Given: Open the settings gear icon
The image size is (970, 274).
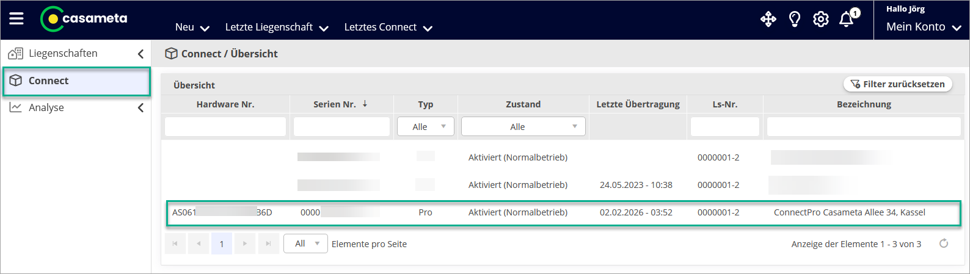Looking at the screenshot, I should click(820, 20).
